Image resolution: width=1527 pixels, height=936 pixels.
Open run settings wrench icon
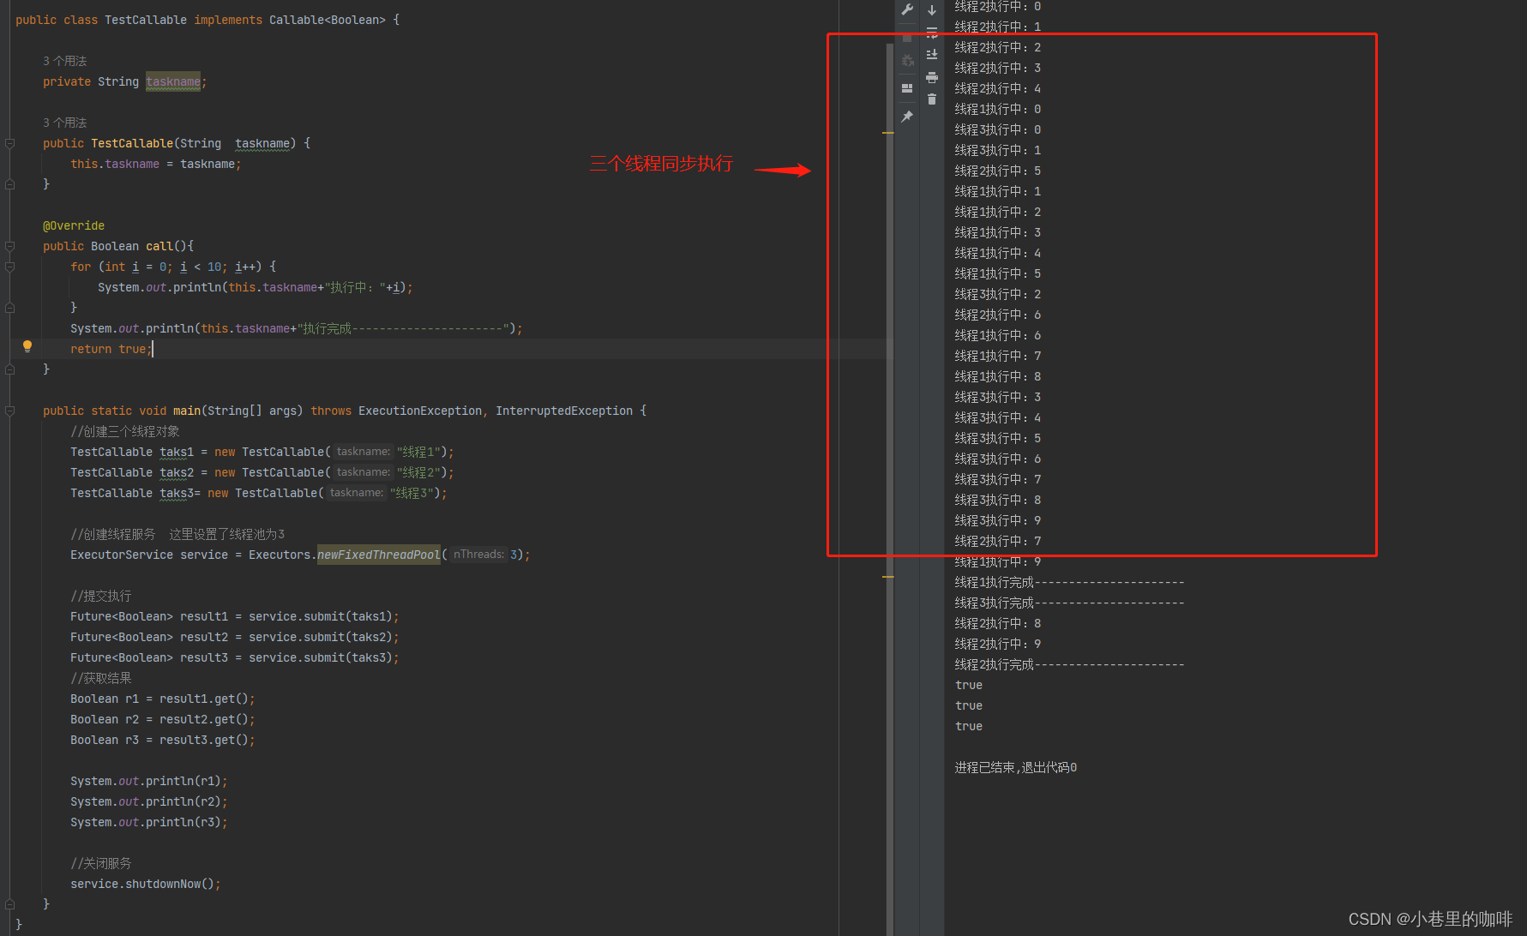907,9
